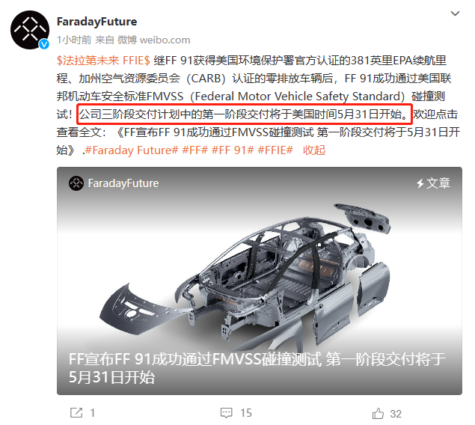The width and height of the screenshot is (475, 425).
Task: Click the lightning 文章 article badge
Action: (x=433, y=183)
